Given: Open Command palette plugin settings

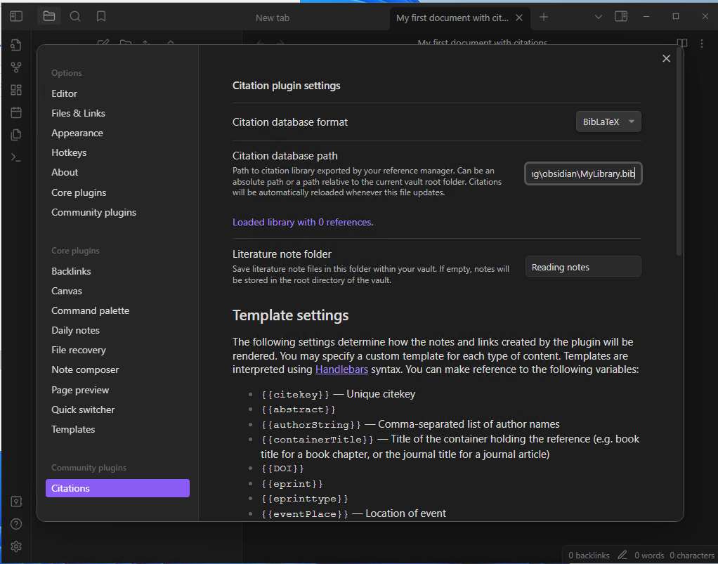Looking at the screenshot, I should point(90,310).
